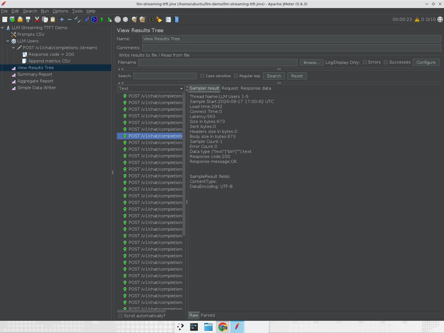Click the warning triangle log indicator

click(417, 19)
